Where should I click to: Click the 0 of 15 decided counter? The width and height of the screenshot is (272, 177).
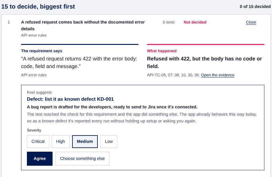pyautogui.click(x=255, y=7)
